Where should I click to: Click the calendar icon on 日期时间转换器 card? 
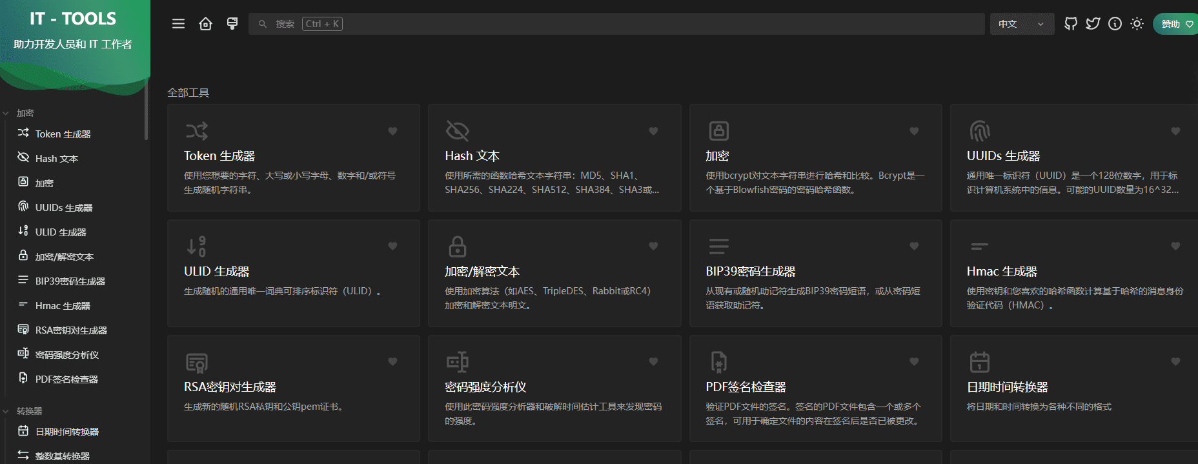pos(979,362)
